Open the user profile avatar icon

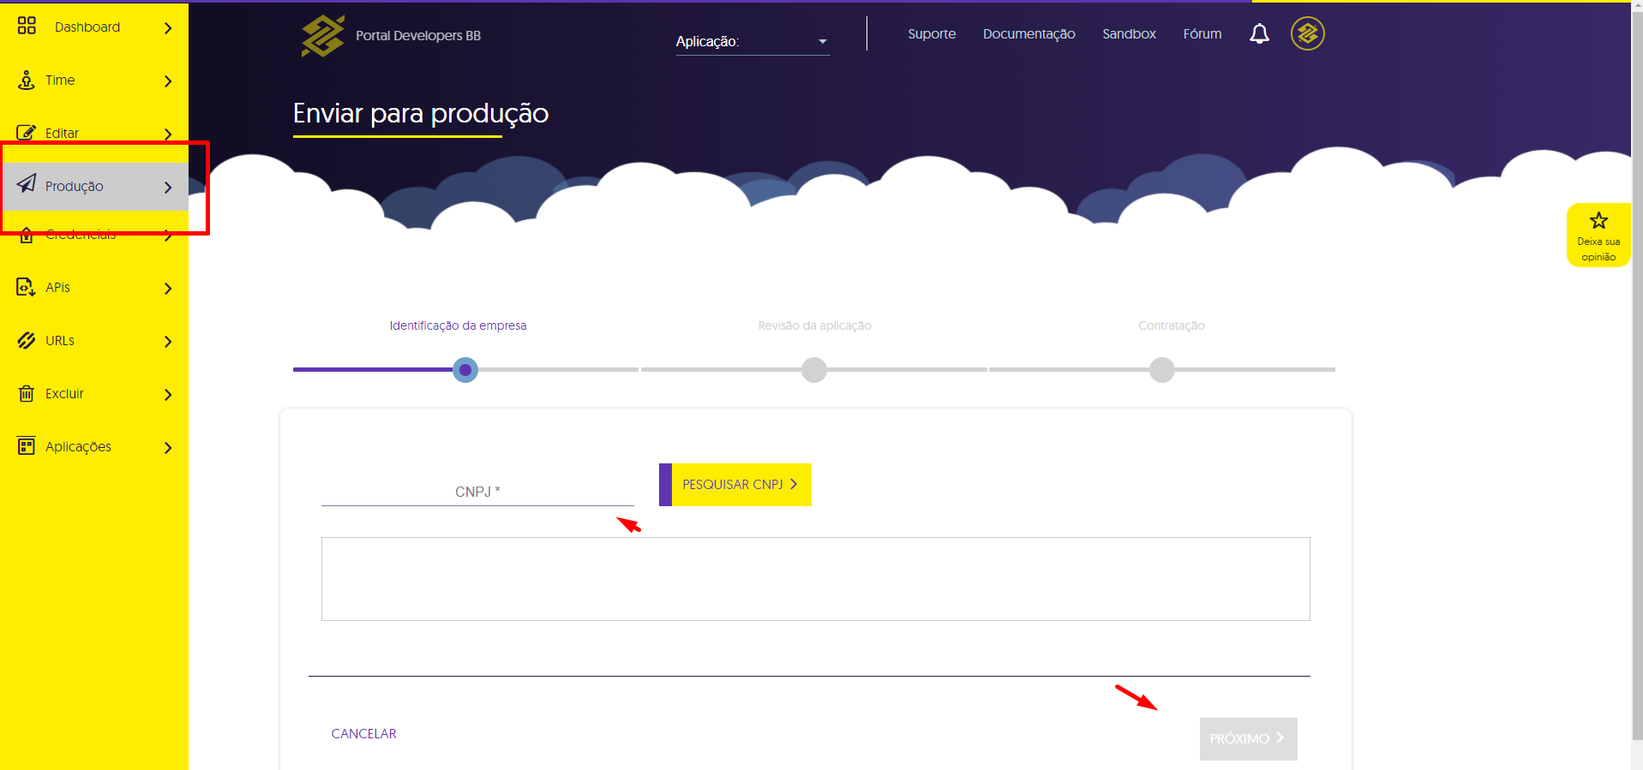point(1308,33)
